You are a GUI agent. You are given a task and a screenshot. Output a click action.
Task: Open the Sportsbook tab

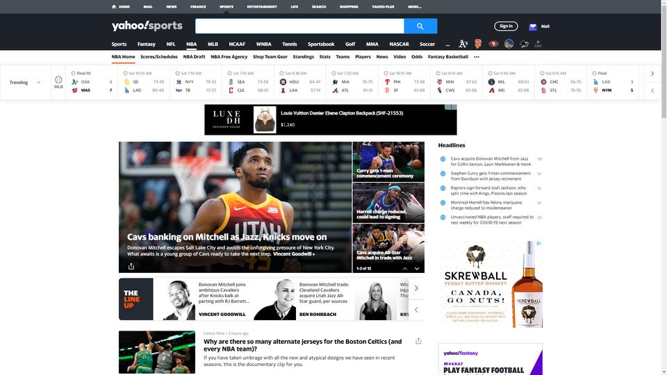click(321, 44)
